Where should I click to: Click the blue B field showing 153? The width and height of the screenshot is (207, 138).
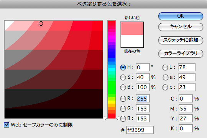coord(143,119)
